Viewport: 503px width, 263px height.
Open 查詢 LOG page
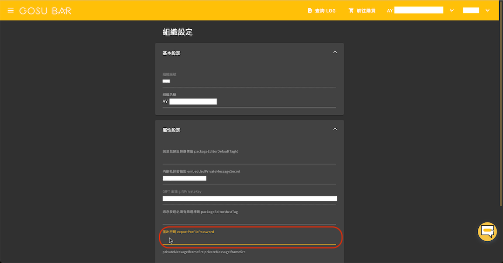(321, 11)
